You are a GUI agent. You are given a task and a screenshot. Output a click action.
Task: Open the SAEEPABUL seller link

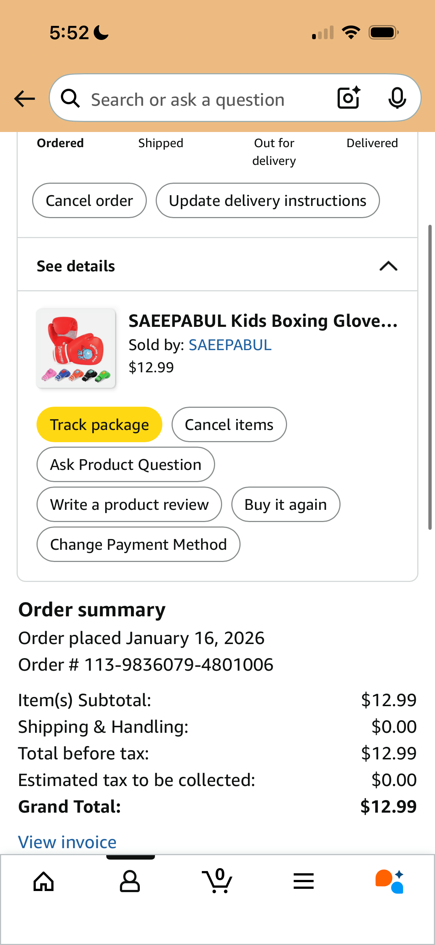230,345
